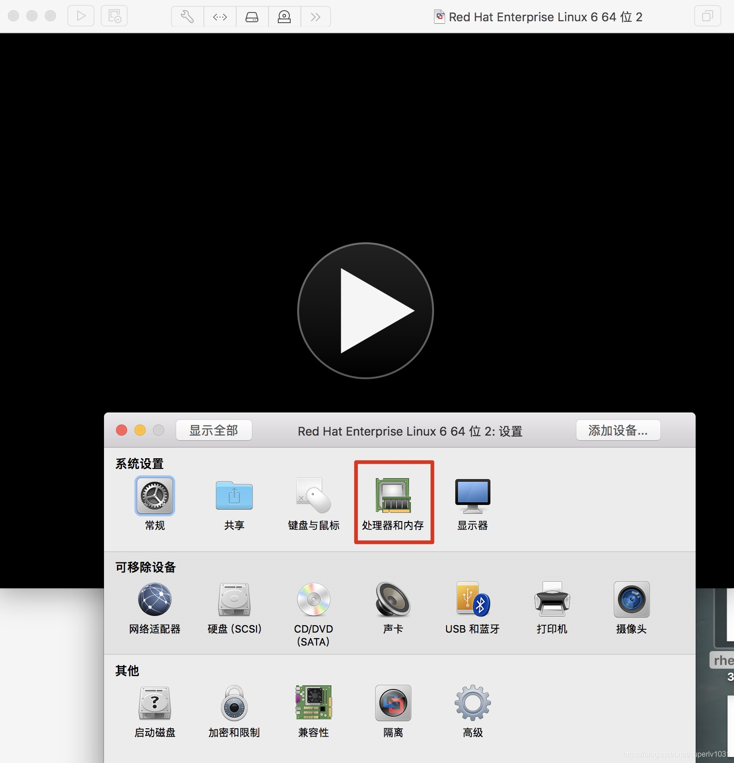Viewport: 734px width, 763px height.
Task: Click the 显示全部 show all button
Action: [214, 431]
